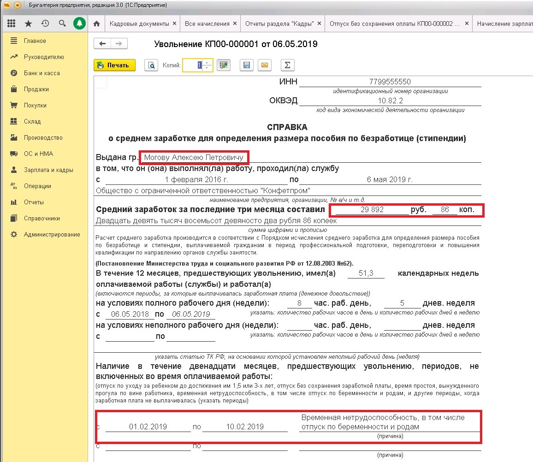Click the Руководителю chart icon
The image size is (533, 462).
(x=14, y=57)
